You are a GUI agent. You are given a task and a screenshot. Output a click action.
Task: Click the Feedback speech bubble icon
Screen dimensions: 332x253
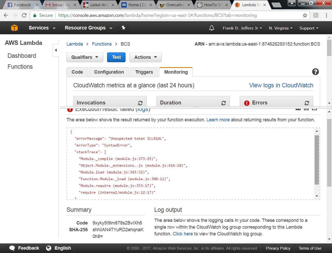pyautogui.click(x=12, y=248)
